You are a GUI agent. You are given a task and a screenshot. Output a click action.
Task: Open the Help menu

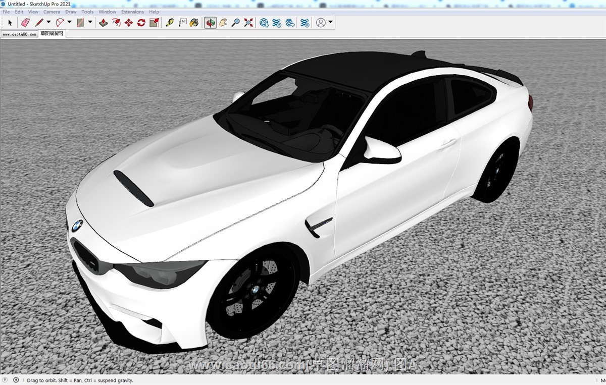click(154, 12)
